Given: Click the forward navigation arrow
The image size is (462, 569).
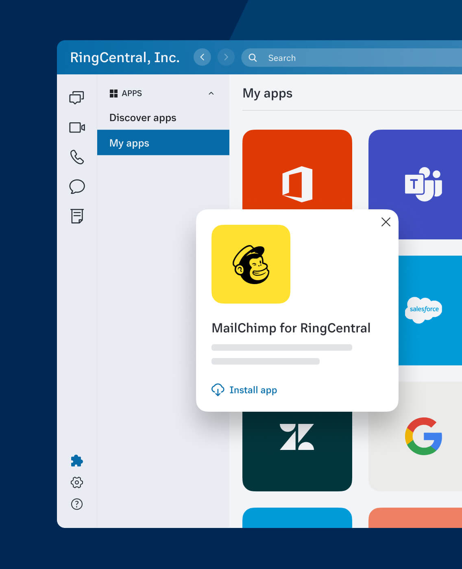Looking at the screenshot, I should click(226, 57).
